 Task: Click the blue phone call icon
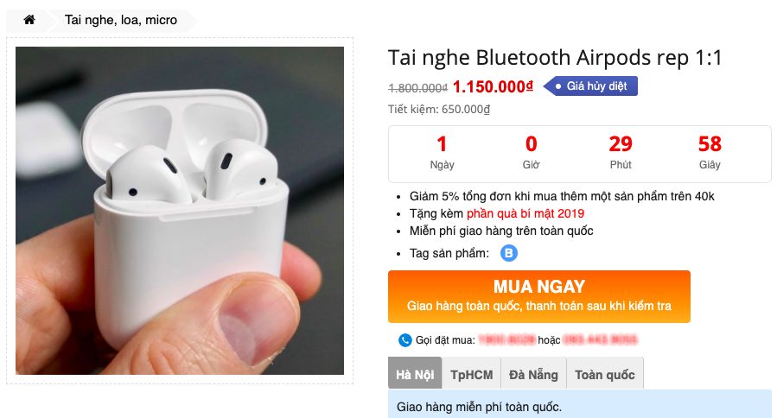404,339
